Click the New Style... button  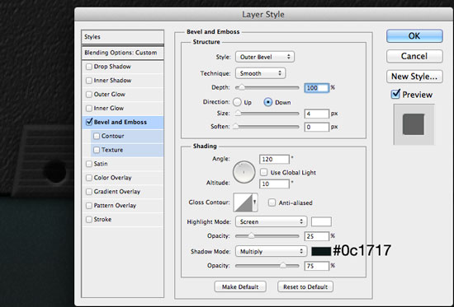[414, 77]
